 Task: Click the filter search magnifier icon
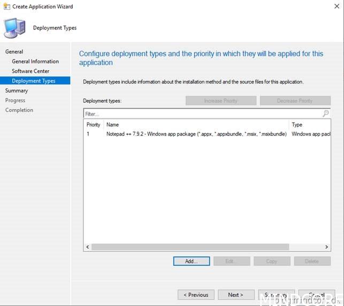325,114
